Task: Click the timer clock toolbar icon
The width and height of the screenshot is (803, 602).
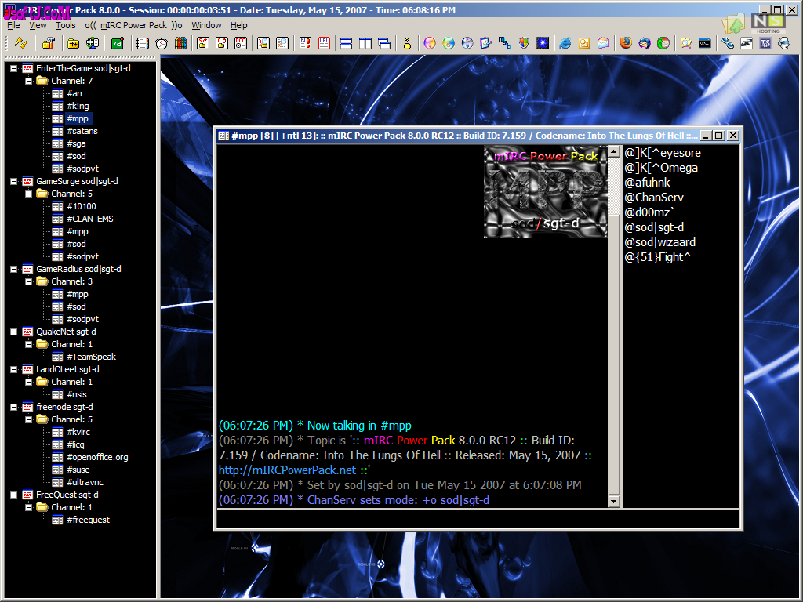Action: (162, 44)
